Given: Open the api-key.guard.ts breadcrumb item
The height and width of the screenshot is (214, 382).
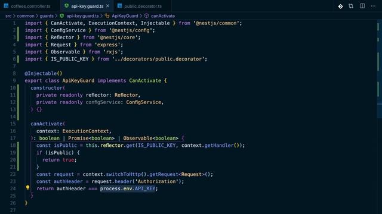Looking at the screenshot, I should coord(82,16).
